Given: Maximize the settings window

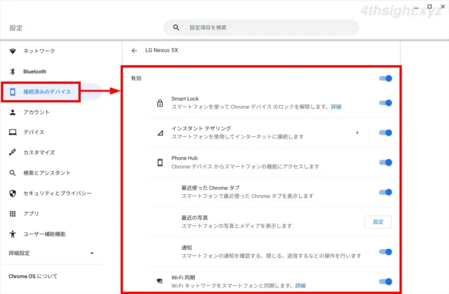Looking at the screenshot, I should [x=429, y=6].
